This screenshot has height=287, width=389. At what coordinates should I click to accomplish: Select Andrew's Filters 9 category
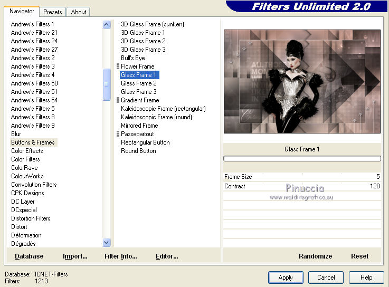tap(33, 125)
